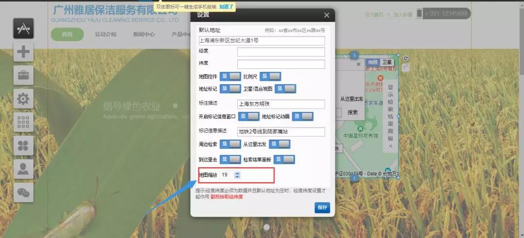
Task: Click the 标注描述 input field
Action: (x=281, y=104)
